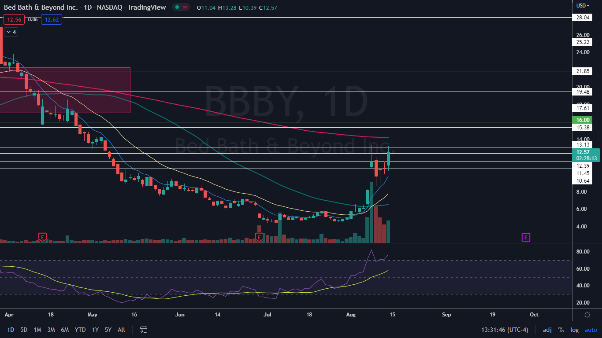
Task: Click the closing value C12.57
Action: coord(268,7)
